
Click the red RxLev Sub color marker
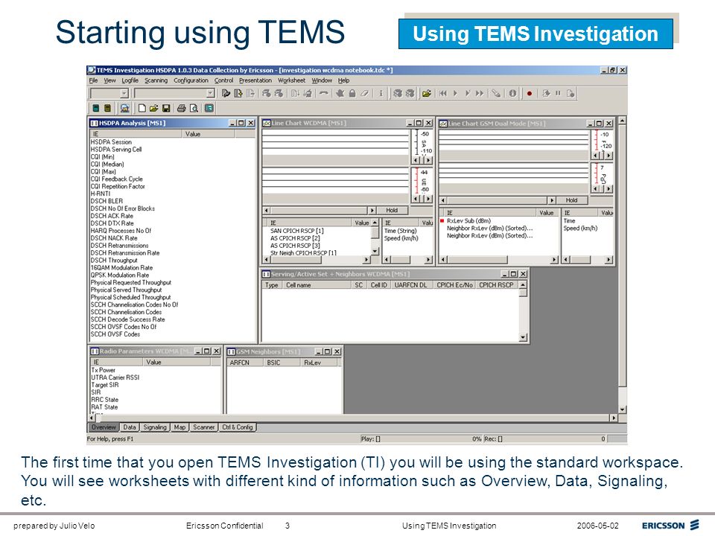point(442,220)
